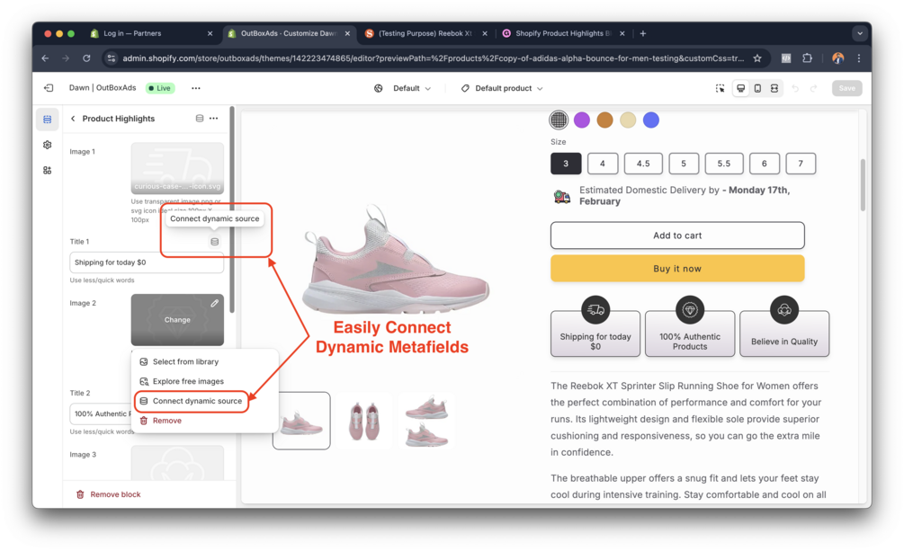
Task: Exit the theme editor using the exit icon
Action: (x=49, y=88)
